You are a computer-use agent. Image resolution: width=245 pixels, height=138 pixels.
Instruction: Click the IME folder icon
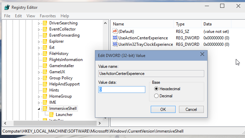45,102
